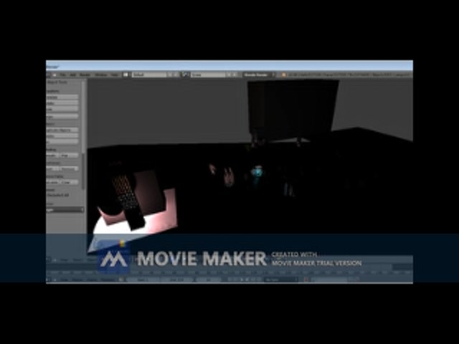Delete the active scene with X
459x344 pixels.
click(x=235, y=75)
